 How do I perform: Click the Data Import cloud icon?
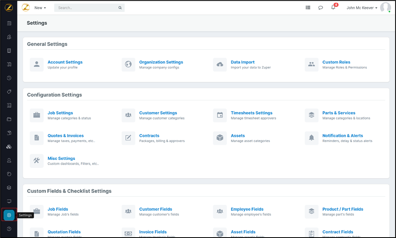click(220, 65)
